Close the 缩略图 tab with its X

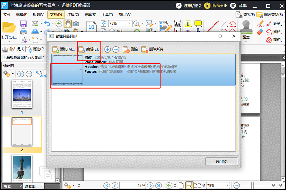[42, 186]
